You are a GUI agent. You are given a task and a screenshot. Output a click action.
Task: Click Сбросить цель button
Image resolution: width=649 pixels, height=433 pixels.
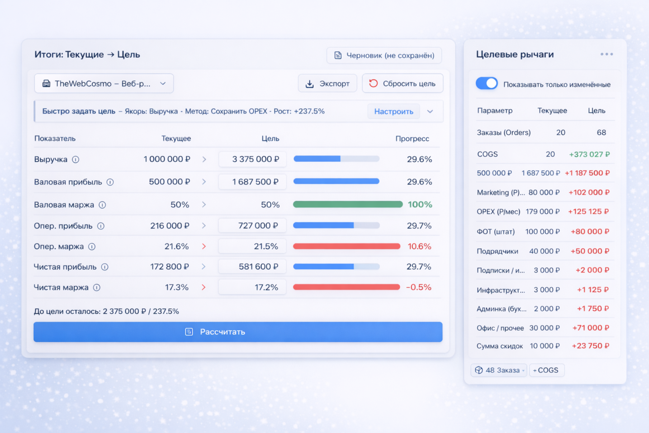[x=402, y=84]
